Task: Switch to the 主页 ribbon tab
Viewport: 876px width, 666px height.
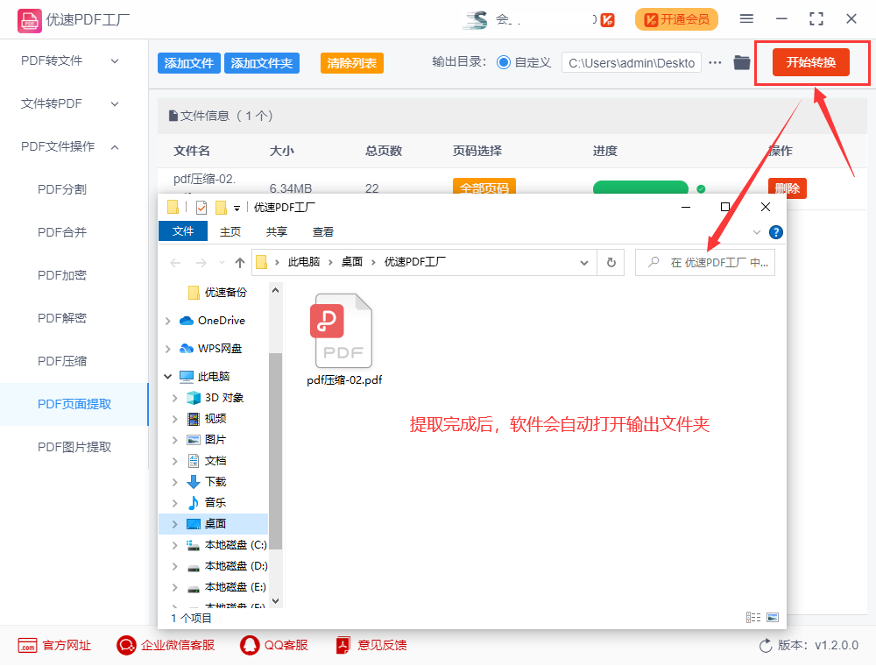Action: (x=230, y=232)
